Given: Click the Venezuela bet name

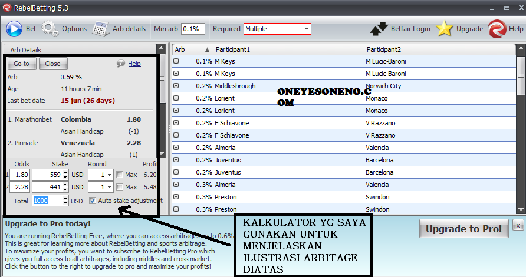Looking at the screenshot, I should [x=77, y=143].
